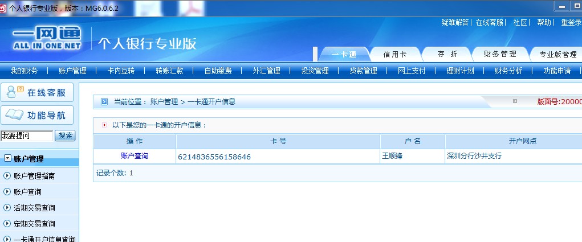582x242 pixels.
Task: Click the account name 王顺锋
Action: click(392, 156)
